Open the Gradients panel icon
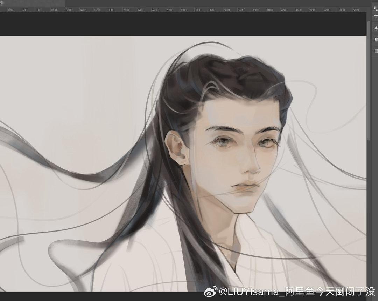Viewport: 378px width, 301px height. pyautogui.click(x=376, y=51)
